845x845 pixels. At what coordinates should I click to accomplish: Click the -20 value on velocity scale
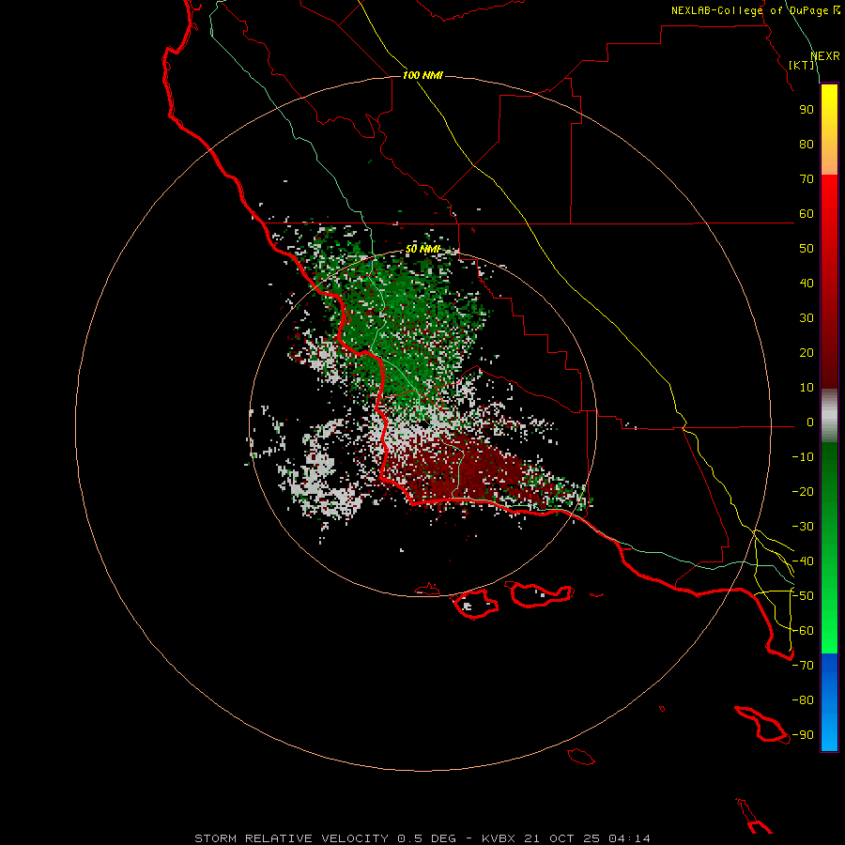pos(803,491)
